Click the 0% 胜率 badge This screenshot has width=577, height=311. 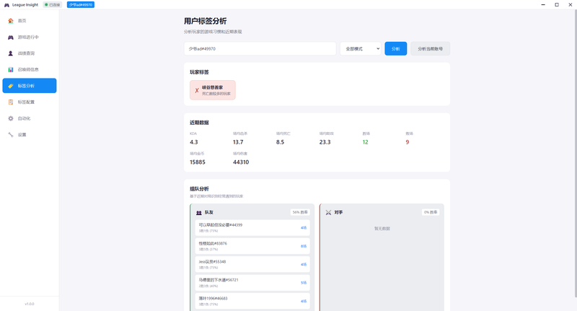431,212
